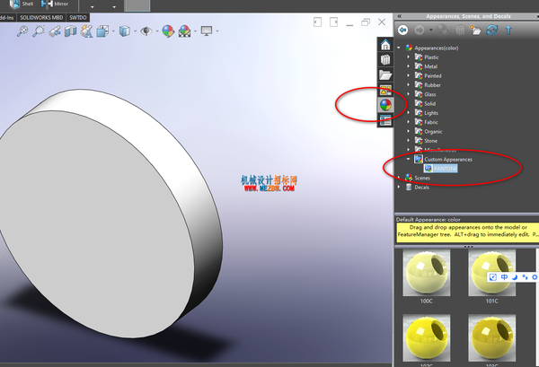The image size is (539, 367).
Task: Open the Custom Properties tab
Action: click(385, 120)
